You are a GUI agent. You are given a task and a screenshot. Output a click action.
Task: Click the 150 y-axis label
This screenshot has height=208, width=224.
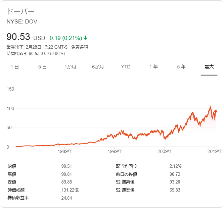(x=10, y=89)
